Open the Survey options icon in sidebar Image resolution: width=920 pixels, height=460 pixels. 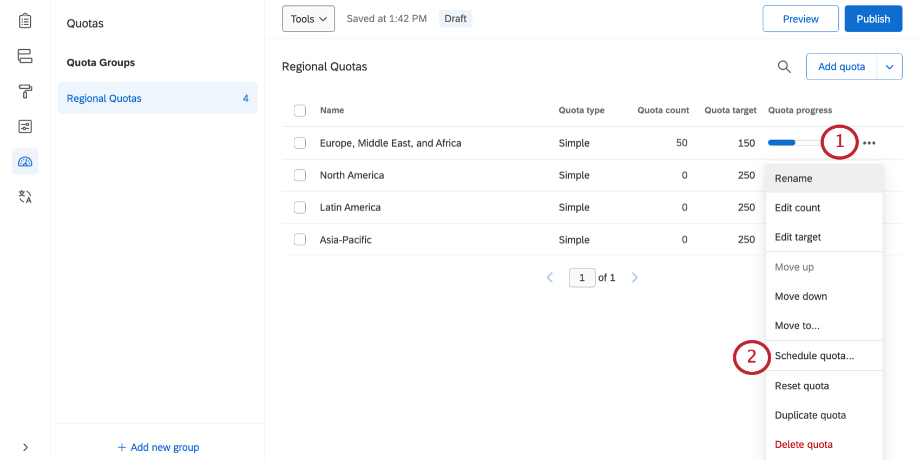25,127
